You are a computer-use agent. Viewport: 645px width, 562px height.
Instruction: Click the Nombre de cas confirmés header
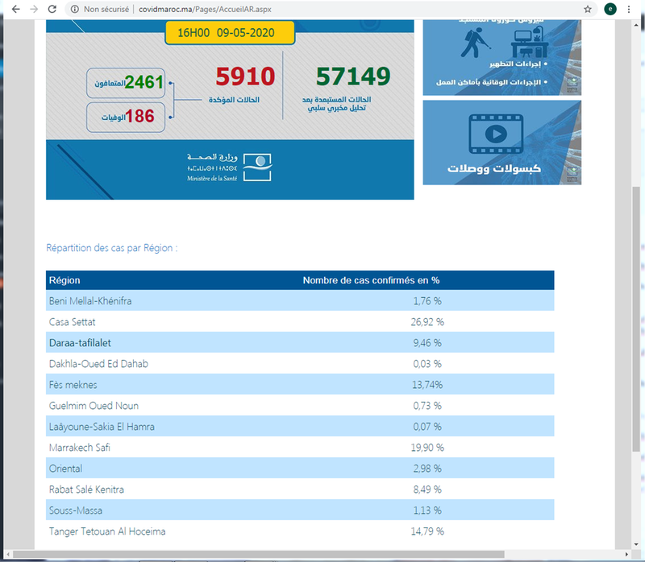(x=371, y=280)
